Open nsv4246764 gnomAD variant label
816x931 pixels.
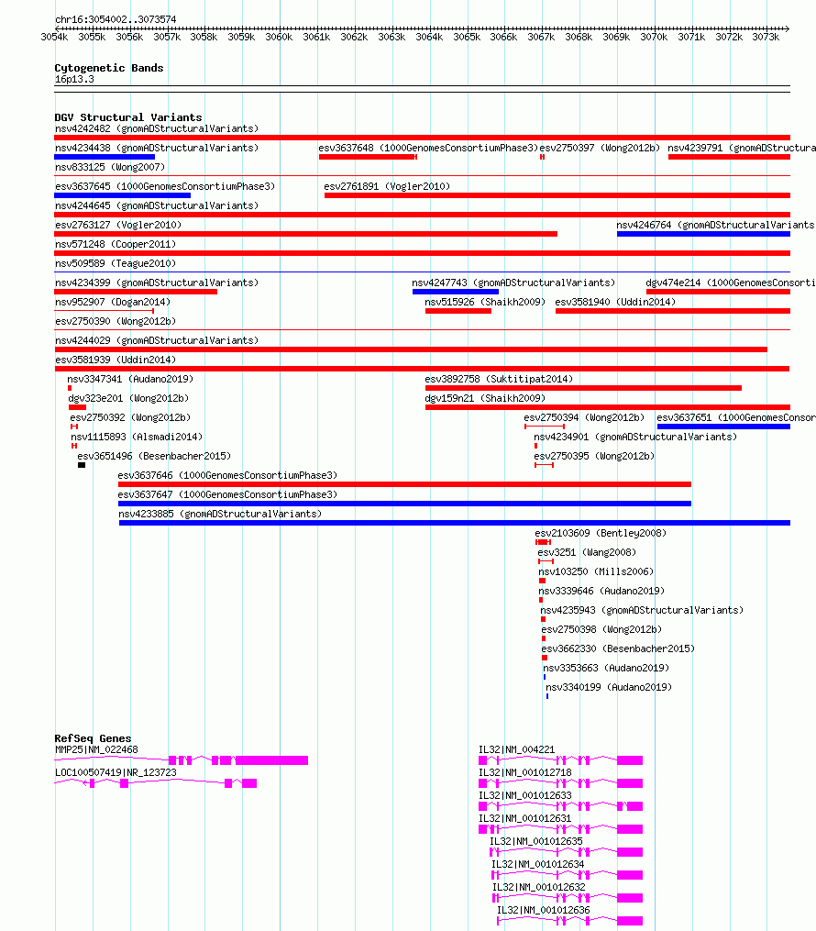click(716, 225)
